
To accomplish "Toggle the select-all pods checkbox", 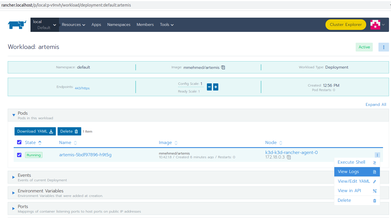I will 19,142.
